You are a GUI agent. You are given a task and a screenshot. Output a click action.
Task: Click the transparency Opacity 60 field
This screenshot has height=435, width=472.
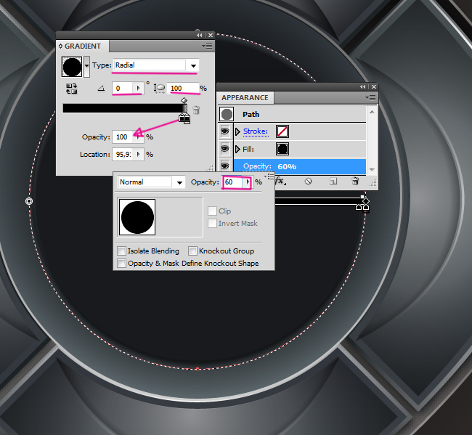tap(232, 182)
